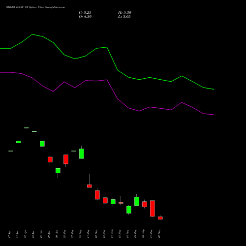
Task: Click the close value C: 3.25
Action: tap(85, 13)
